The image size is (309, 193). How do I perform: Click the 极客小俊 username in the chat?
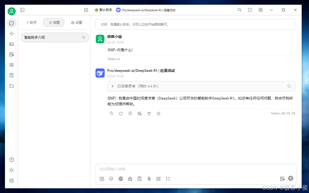[115, 37]
